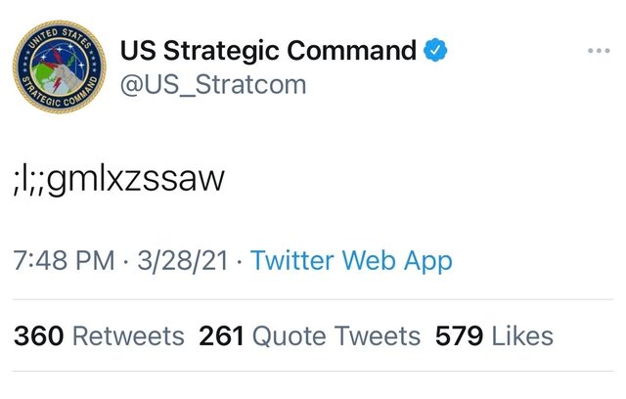Click the blue verified checkmark badge
Image resolution: width=626 pixels, height=399 pixels.
pos(435,49)
